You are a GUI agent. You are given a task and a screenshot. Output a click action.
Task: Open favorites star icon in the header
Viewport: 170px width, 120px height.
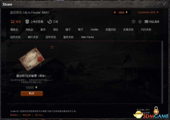click(x=140, y=22)
